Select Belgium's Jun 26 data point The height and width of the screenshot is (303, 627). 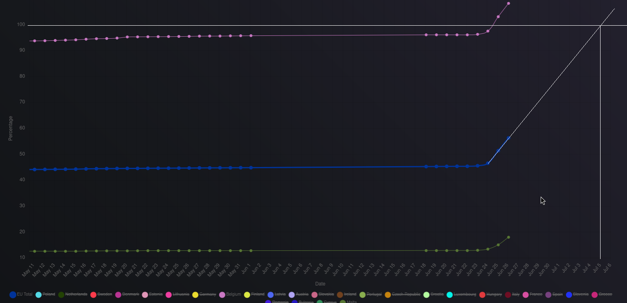click(509, 3)
